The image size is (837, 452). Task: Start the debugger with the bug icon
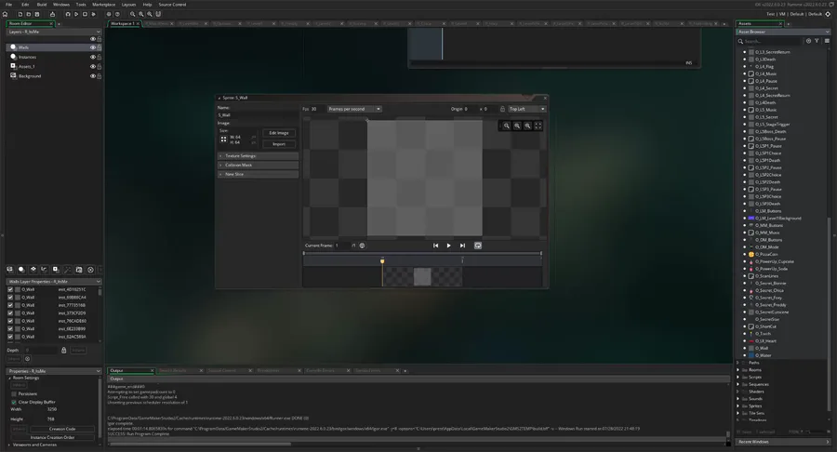(68, 14)
